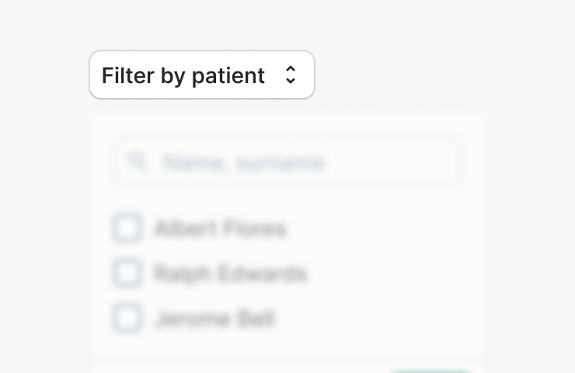This screenshot has height=373, width=575.
Task: Click the up-down chevron icon
Action: [x=291, y=75]
